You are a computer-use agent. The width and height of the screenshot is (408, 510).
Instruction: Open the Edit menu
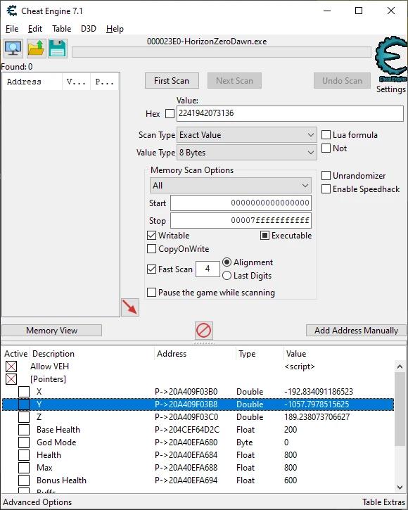[35, 29]
